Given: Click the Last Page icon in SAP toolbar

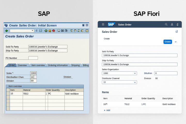Looking at the screenshot, I should [x=82, y=31].
